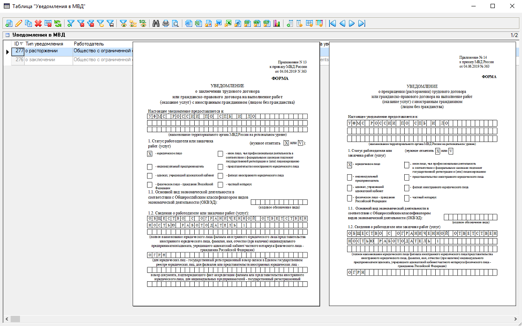The image size is (522, 326).
Task: Delete record using the red X icon
Action: [x=38, y=23]
